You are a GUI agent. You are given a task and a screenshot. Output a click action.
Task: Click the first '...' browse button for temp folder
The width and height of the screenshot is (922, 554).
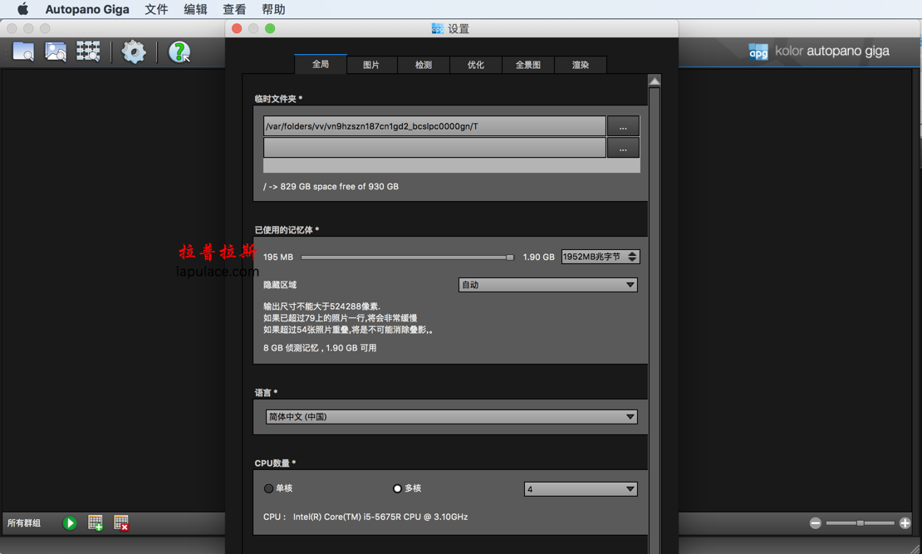tap(623, 125)
